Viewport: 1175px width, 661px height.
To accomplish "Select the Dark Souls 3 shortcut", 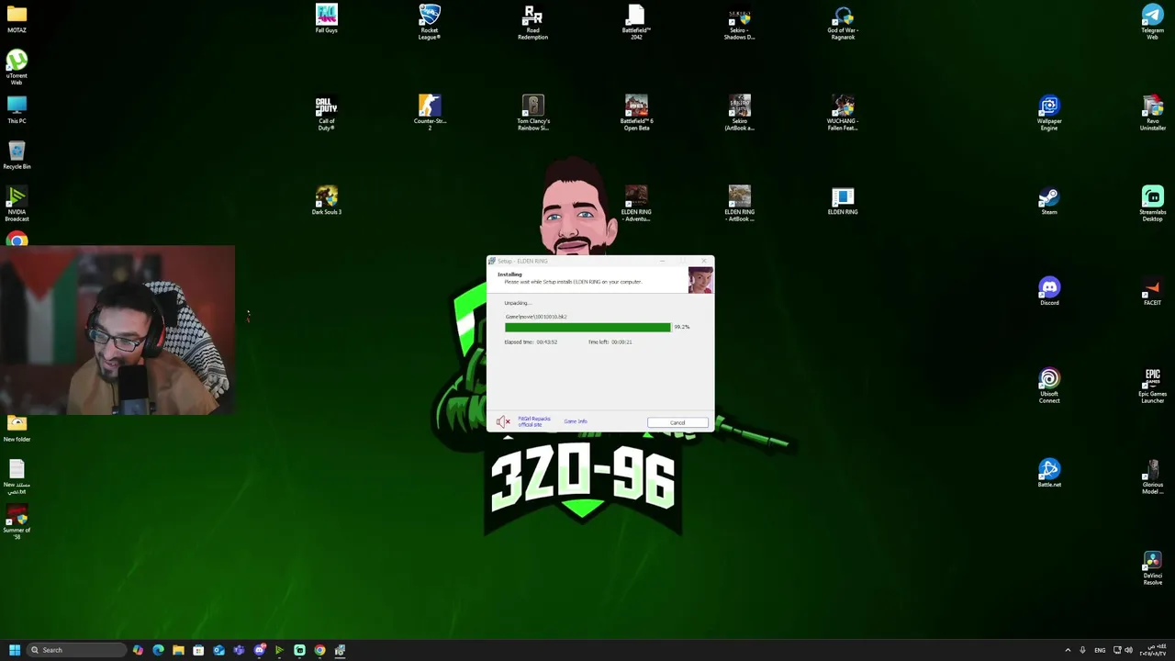I will click(x=327, y=201).
